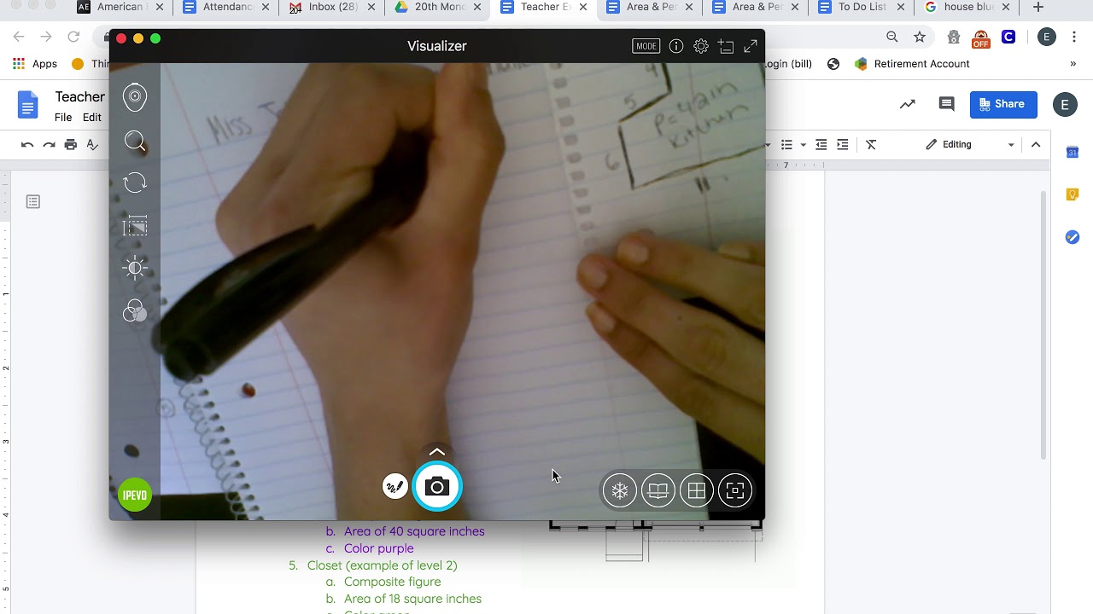Click the blue C extension icon
This screenshot has height=614, width=1093.
[1008, 37]
